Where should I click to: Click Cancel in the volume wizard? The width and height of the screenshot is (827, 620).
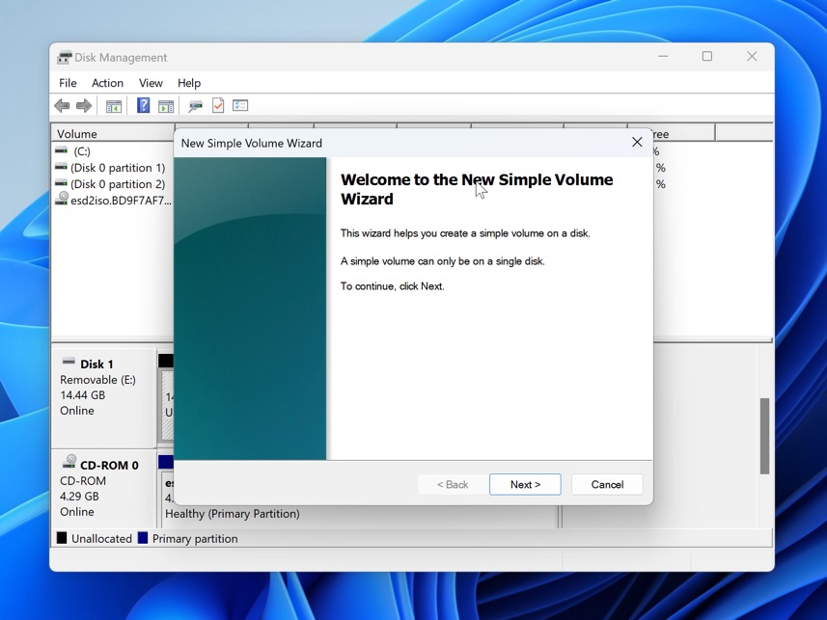pyautogui.click(x=607, y=484)
